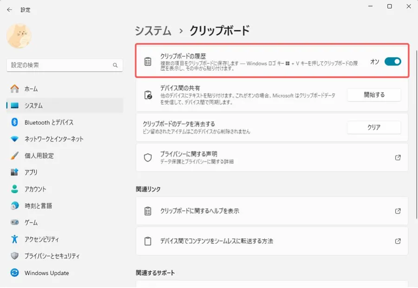Click the ゲーム controller icon
The image size is (418, 288).
(x=15, y=222)
